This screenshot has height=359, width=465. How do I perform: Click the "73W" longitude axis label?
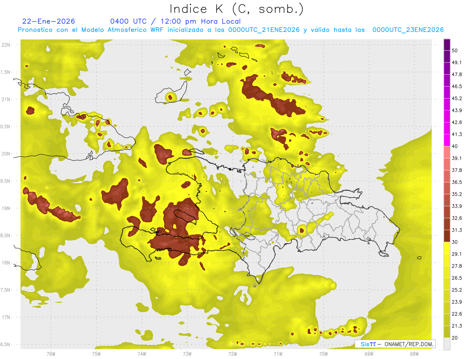[x=187, y=354]
